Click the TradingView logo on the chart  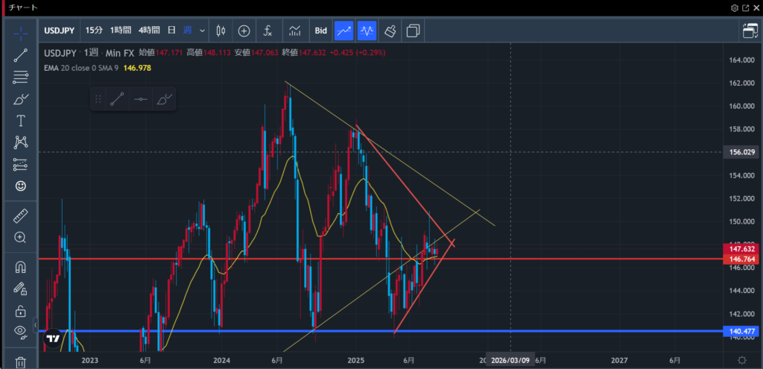(x=53, y=337)
